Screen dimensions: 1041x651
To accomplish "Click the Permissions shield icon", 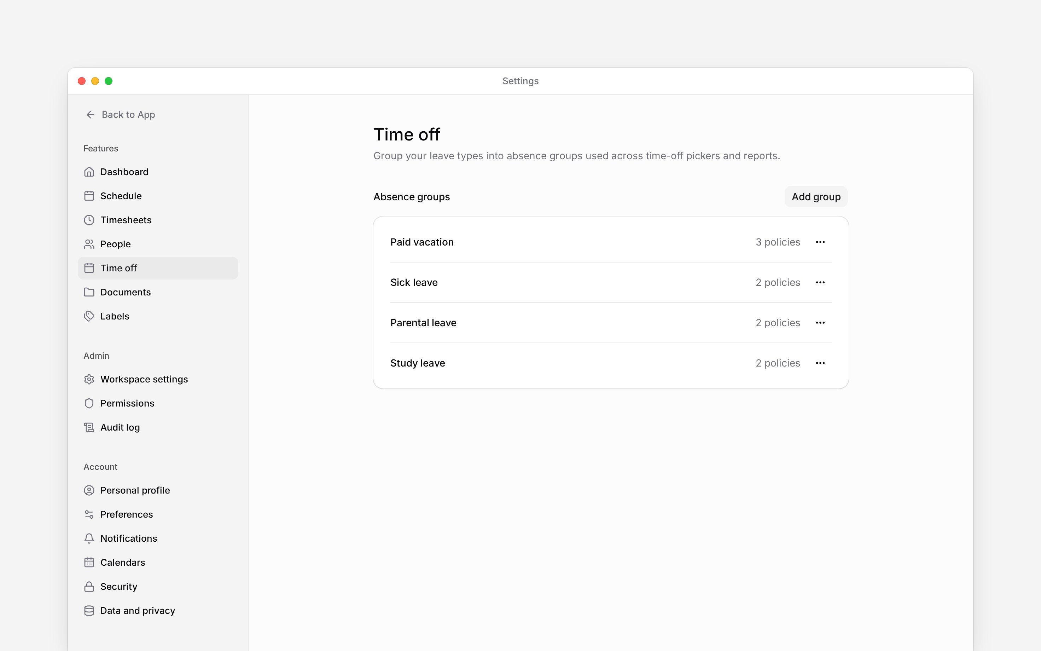I will tap(89, 403).
